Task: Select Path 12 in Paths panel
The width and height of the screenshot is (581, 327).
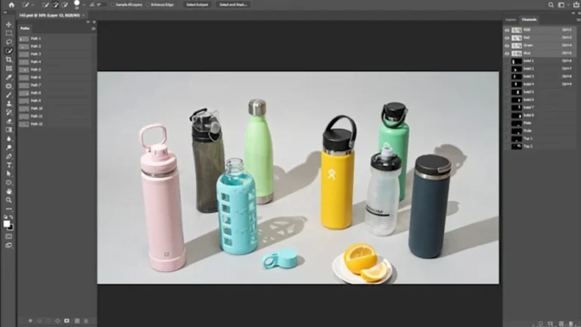Action: click(x=54, y=124)
